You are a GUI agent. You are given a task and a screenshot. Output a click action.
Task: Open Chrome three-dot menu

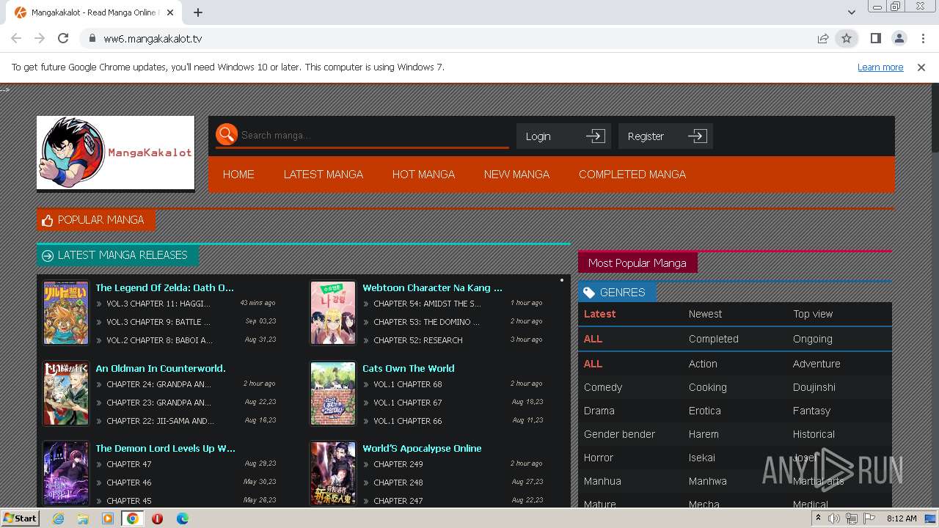pyautogui.click(x=922, y=38)
